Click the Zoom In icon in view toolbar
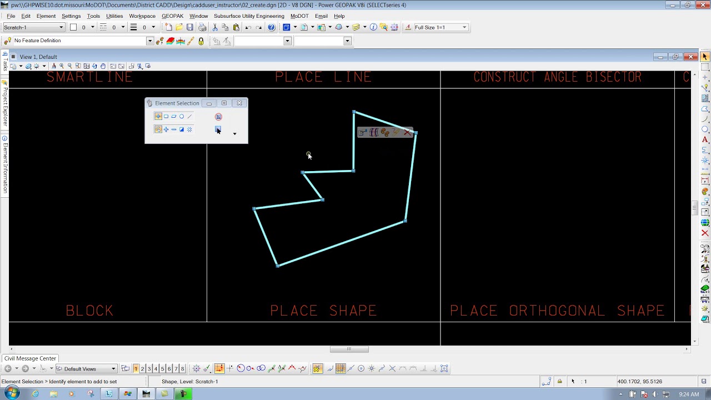The image size is (711, 400). point(61,66)
